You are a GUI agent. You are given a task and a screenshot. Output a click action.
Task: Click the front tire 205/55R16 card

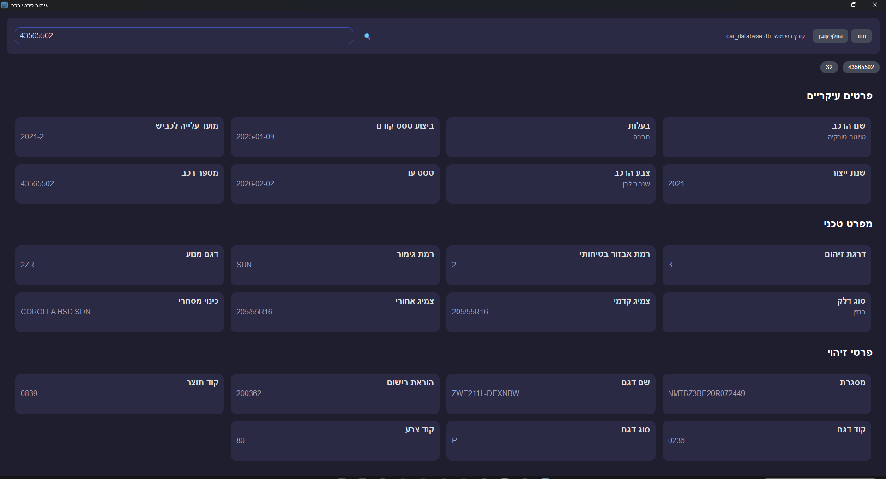(x=550, y=312)
